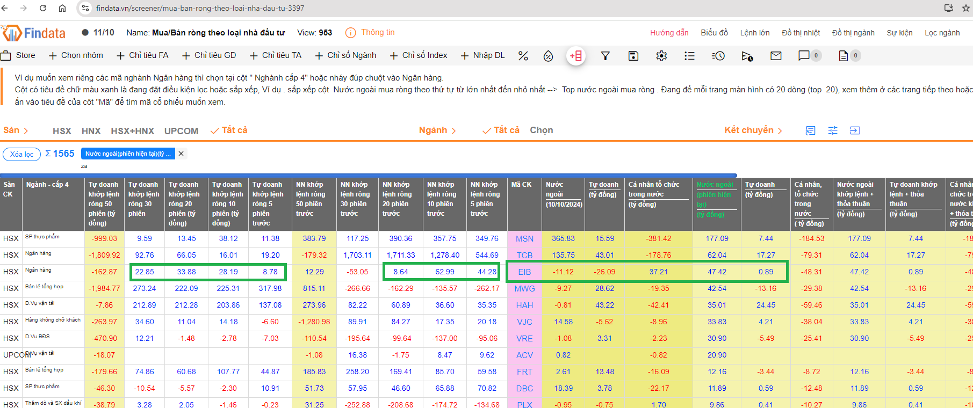Expand the Sàn chevron

[x=26, y=130]
